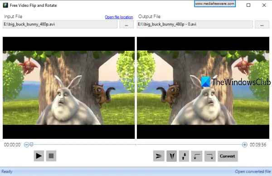This screenshot has height=176, width=272.
Task: Click the 00:09:56 total duration label
Action: click(258, 145)
